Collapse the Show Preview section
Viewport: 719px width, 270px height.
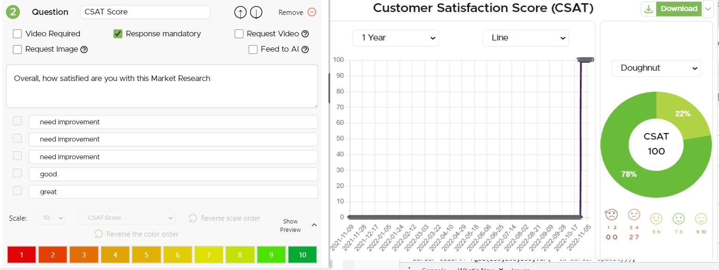(314, 225)
